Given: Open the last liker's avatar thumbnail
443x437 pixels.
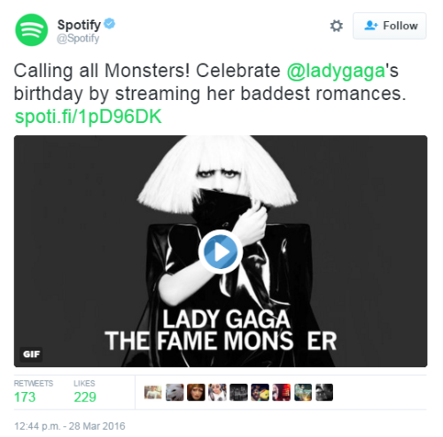Looking at the screenshot, I should tap(324, 393).
